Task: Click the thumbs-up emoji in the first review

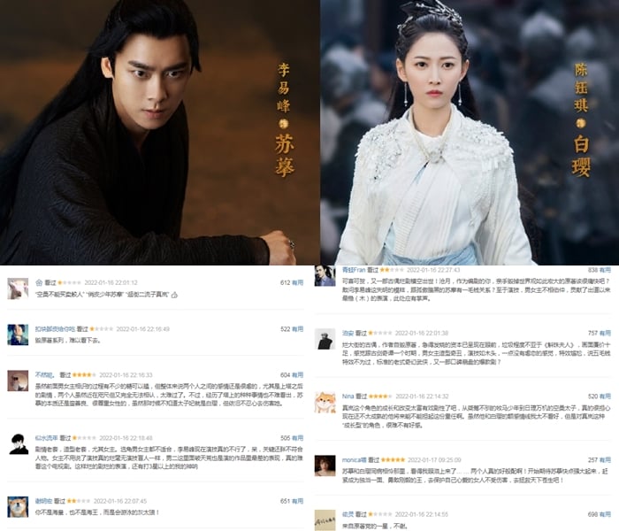Action: (174, 295)
